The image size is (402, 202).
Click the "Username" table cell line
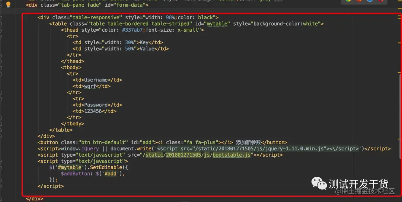coord(98,80)
